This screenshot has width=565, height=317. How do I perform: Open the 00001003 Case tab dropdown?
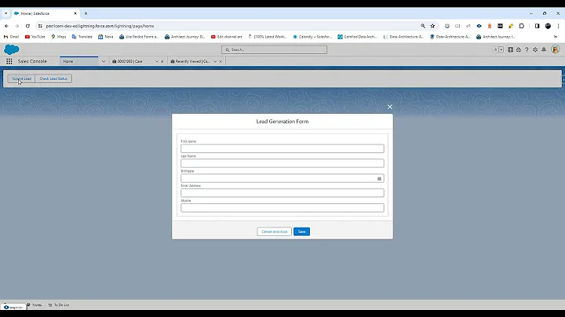coord(156,61)
